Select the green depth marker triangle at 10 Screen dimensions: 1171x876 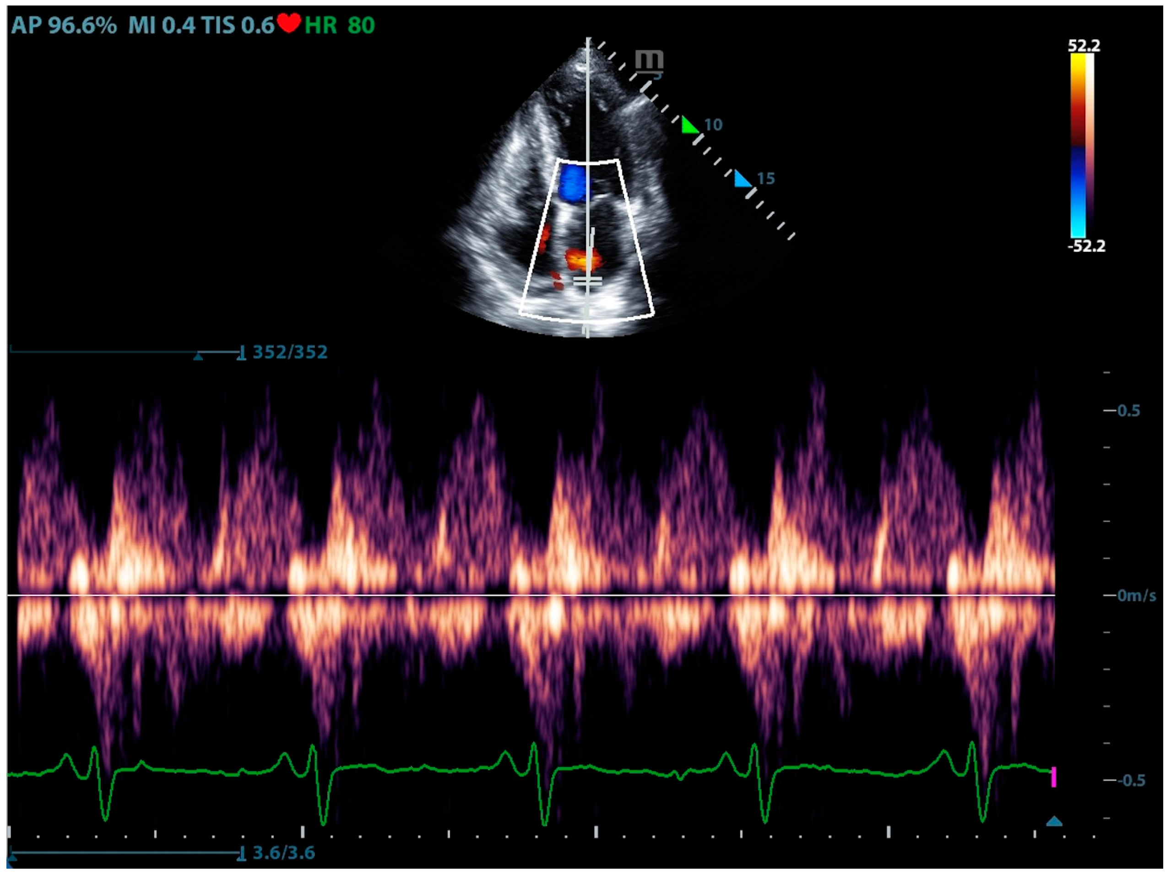(689, 126)
